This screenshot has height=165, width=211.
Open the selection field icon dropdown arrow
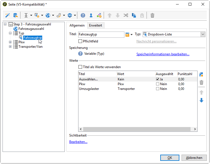pos(42,15)
